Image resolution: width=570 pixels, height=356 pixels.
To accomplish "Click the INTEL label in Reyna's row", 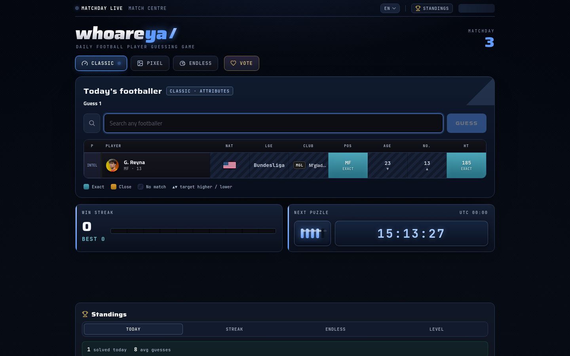I will tap(92, 165).
